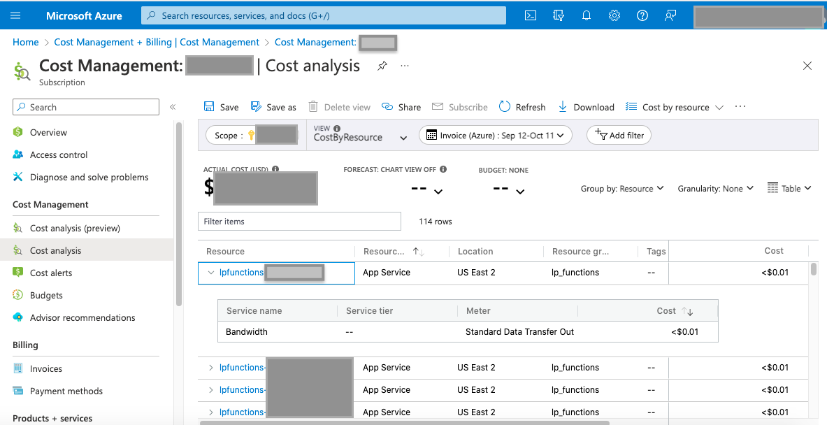Open Invoices in sidebar

[38, 368]
